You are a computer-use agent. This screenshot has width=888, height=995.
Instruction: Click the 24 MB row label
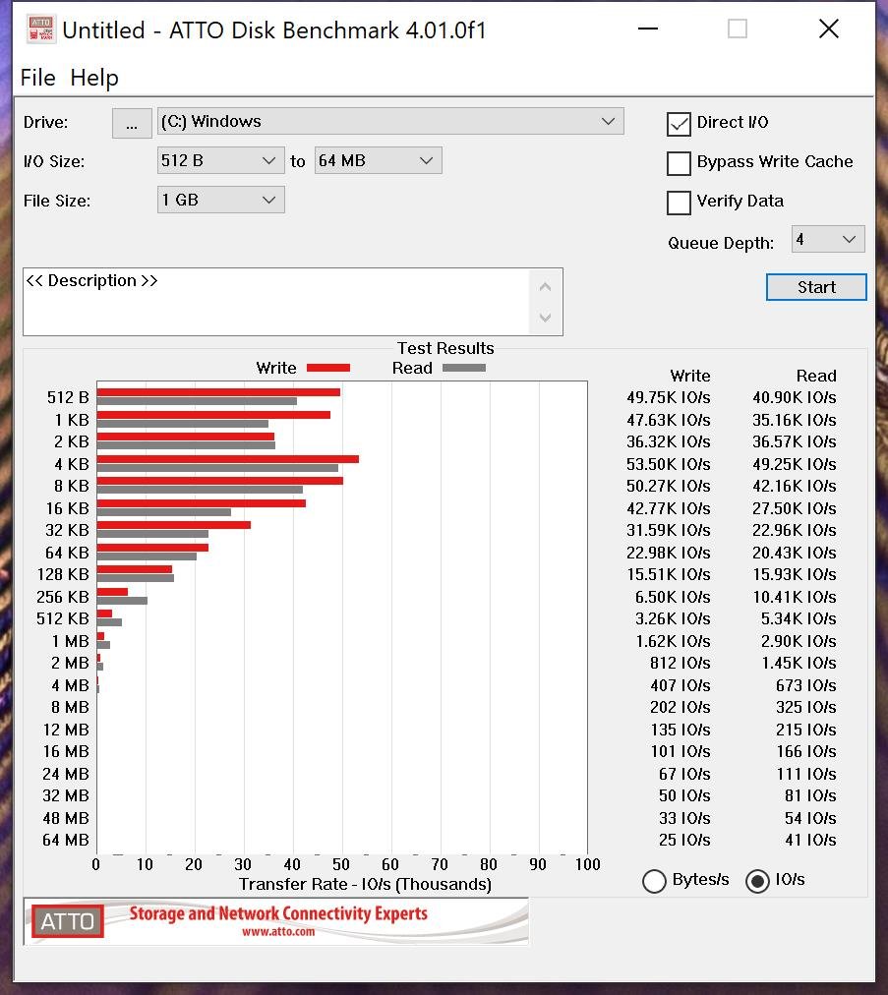click(x=65, y=774)
